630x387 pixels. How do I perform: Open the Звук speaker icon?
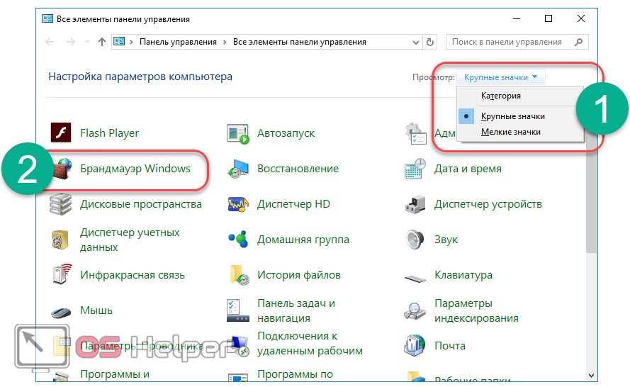pyautogui.click(x=415, y=240)
